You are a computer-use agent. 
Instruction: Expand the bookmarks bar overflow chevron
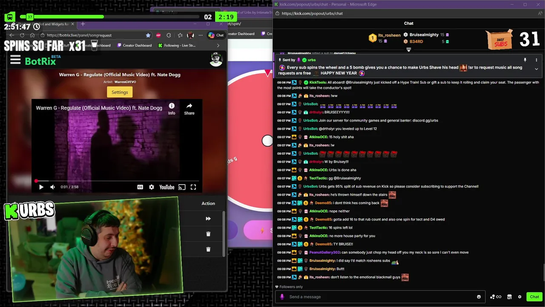coord(218,45)
